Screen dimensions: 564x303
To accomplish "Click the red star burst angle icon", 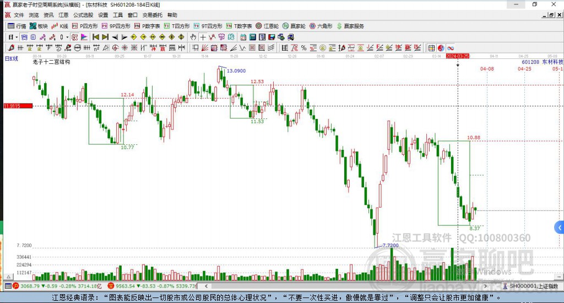I will 125,48.
